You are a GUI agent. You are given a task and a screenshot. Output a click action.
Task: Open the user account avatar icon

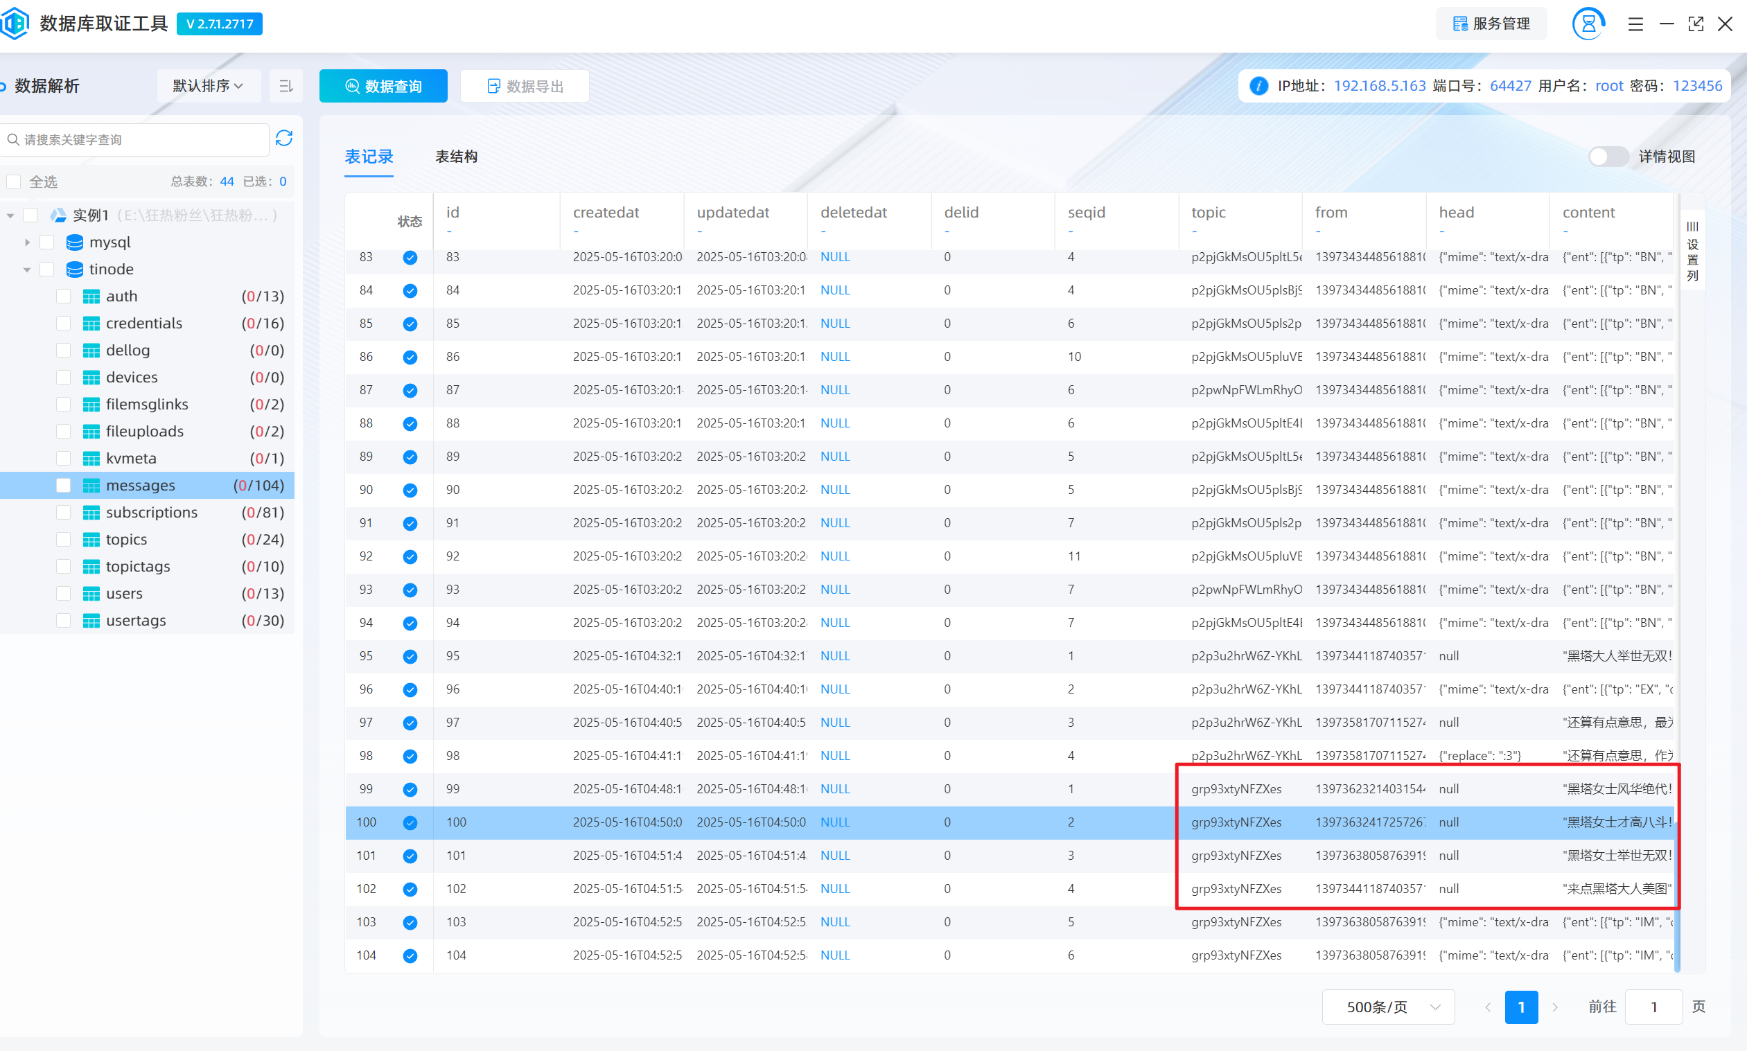(x=1588, y=24)
